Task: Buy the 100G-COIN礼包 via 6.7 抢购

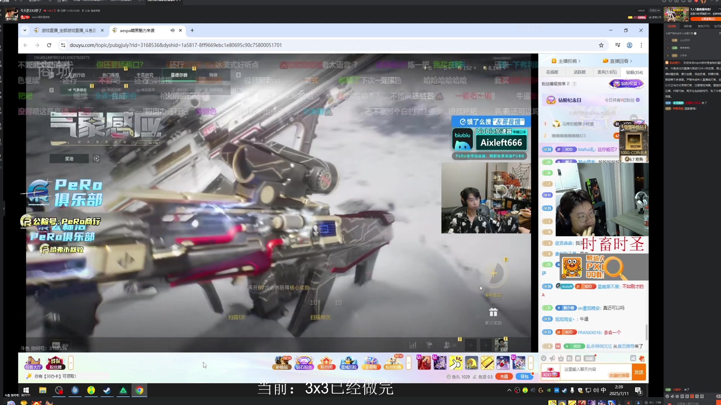Action: click(x=634, y=159)
